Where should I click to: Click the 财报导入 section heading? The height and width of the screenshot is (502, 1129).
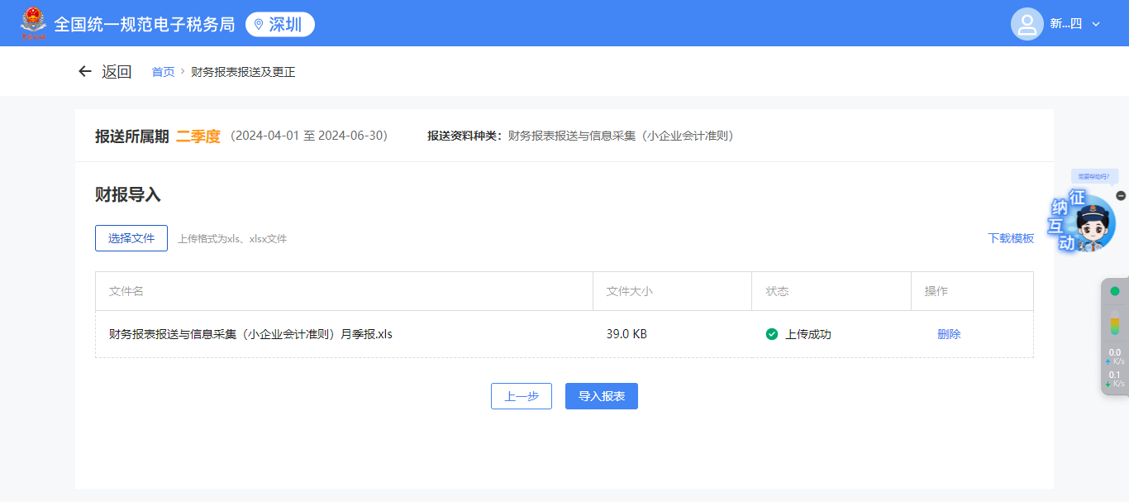128,195
